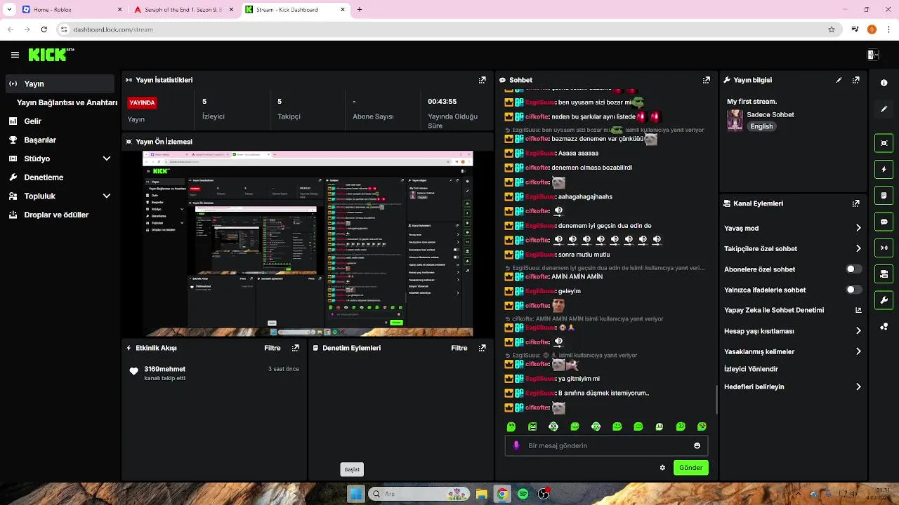Pop out the Yayın İstatistikleri panel
Image resolution: width=899 pixels, height=505 pixels.
point(482,80)
